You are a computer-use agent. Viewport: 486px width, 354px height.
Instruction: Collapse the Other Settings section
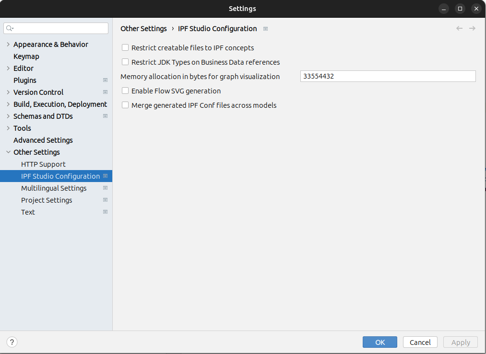(8, 152)
